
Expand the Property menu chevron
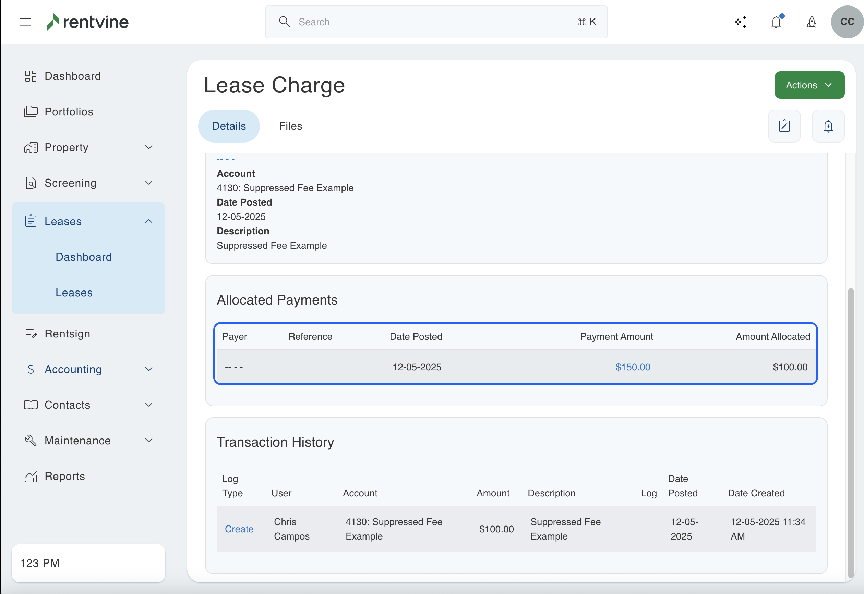[148, 147]
